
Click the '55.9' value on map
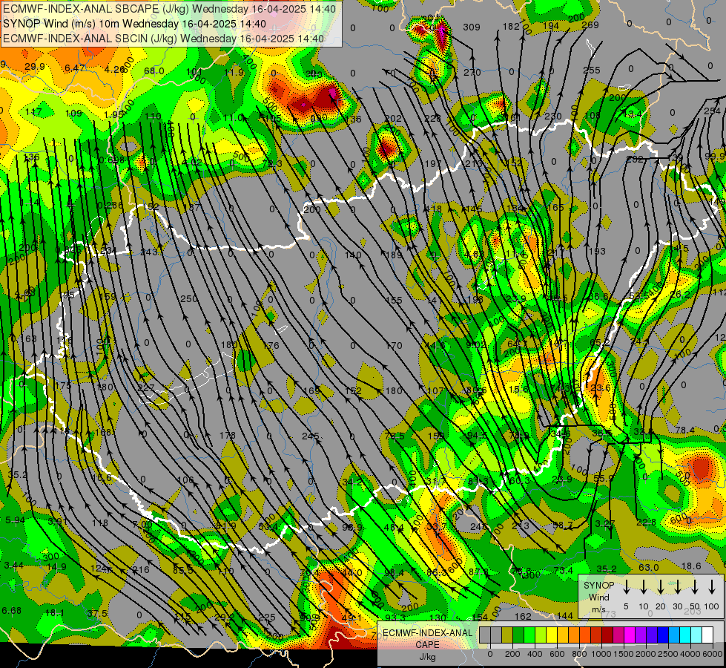tap(604, 479)
